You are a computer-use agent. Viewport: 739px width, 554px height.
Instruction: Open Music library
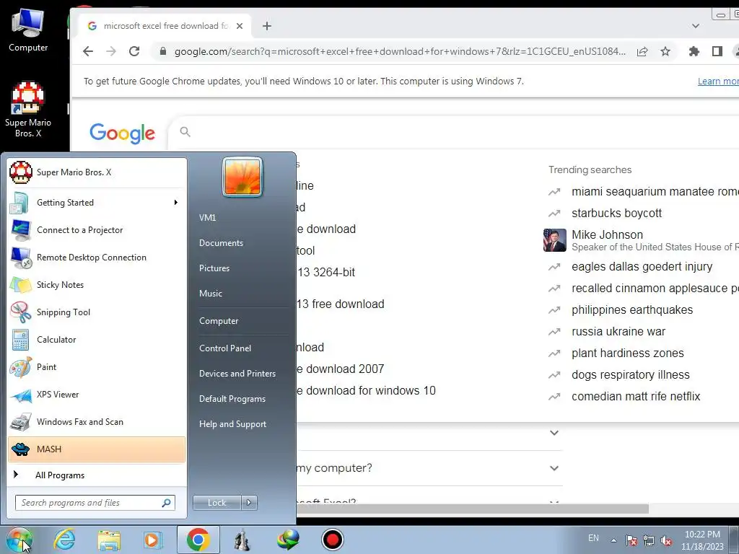point(211,294)
